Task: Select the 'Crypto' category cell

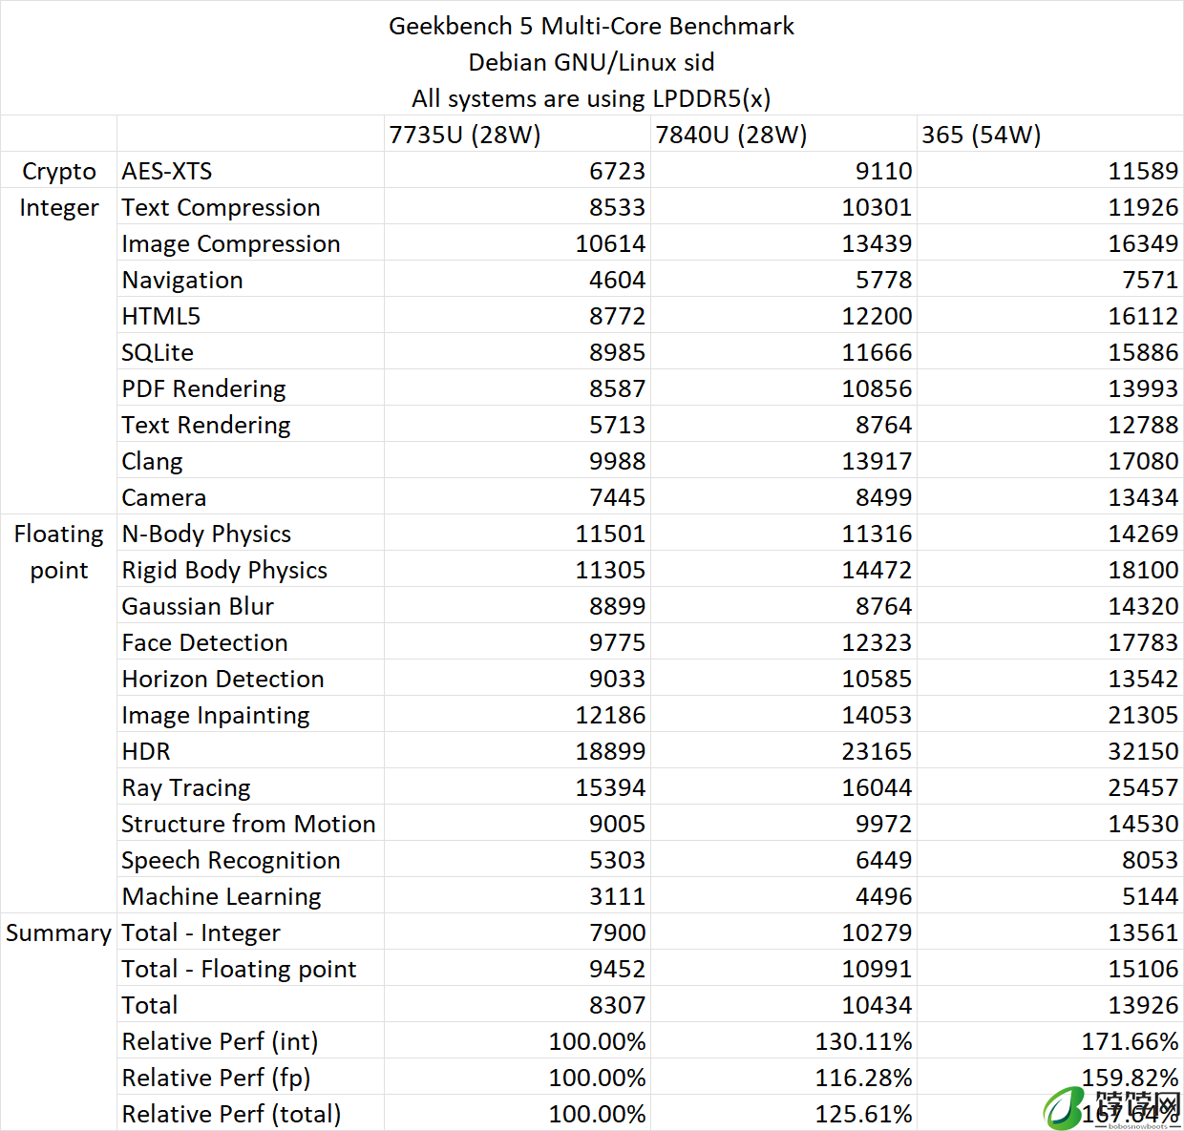Action: [x=59, y=171]
